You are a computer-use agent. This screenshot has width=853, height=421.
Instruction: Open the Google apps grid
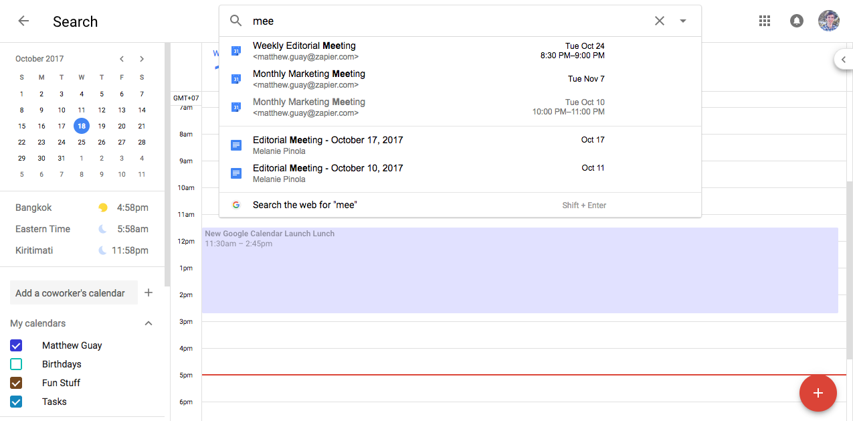tap(765, 21)
